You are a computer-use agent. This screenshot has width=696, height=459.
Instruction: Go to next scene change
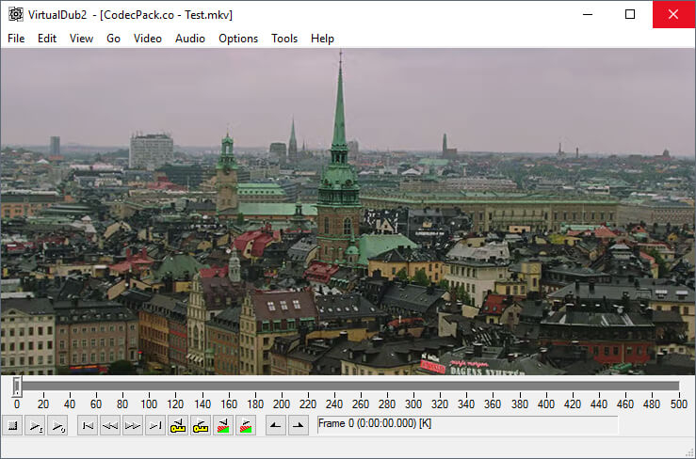tap(246, 426)
